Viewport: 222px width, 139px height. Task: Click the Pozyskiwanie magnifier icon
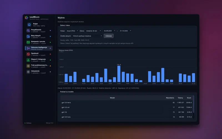[28, 31]
